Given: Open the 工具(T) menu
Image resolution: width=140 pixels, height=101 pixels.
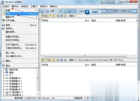Looking at the screenshot, I should (34, 6).
